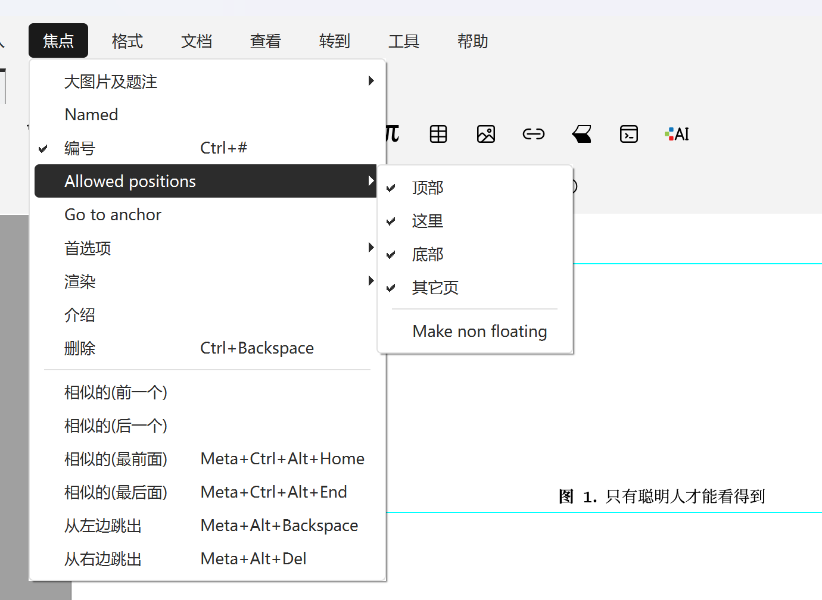The height and width of the screenshot is (600, 822).
Task: Toggle the 编号 numbering option
Action: coord(80,148)
